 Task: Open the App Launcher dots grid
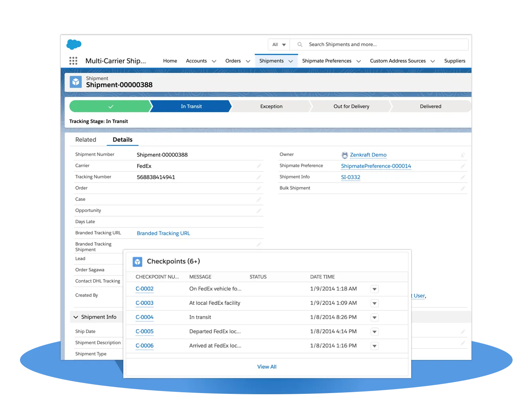point(73,61)
